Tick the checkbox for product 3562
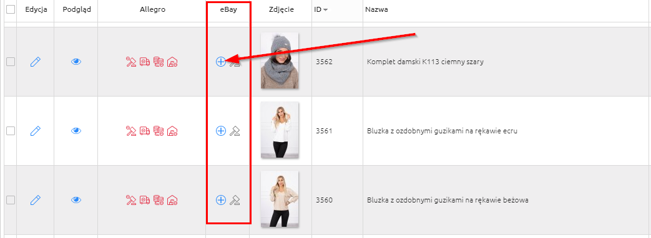Viewport: 651px width, 238px height. (11, 62)
